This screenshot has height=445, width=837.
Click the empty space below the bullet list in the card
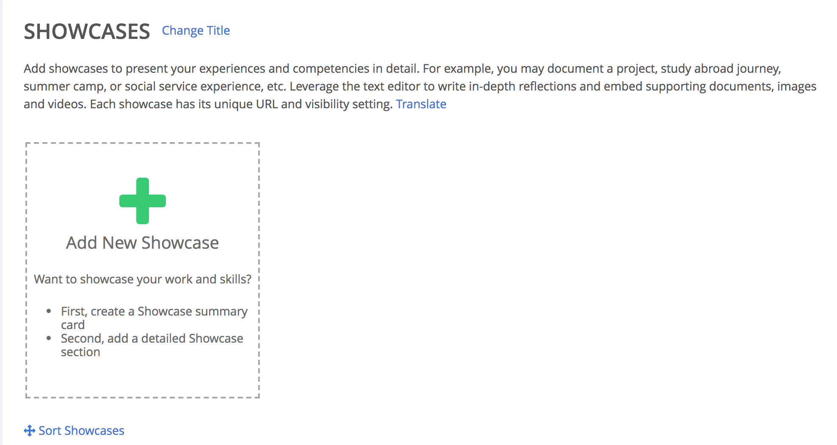[x=143, y=378]
